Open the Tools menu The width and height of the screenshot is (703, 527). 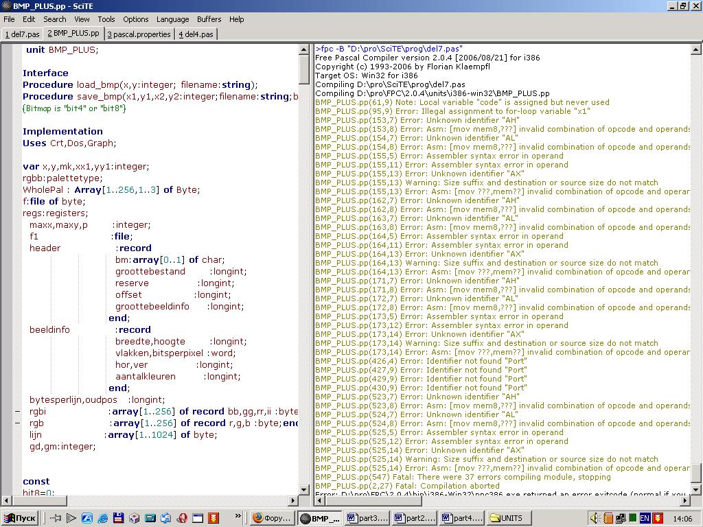coord(106,19)
